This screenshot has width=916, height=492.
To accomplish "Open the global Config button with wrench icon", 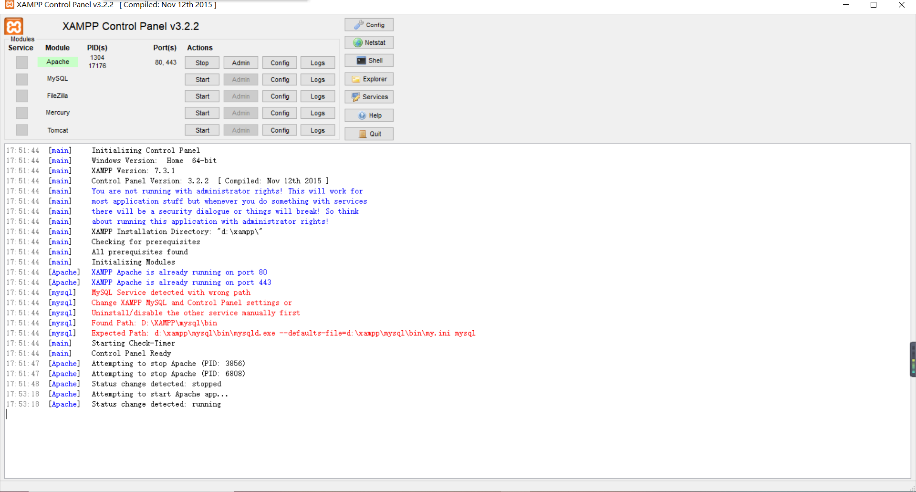I will 369,25.
